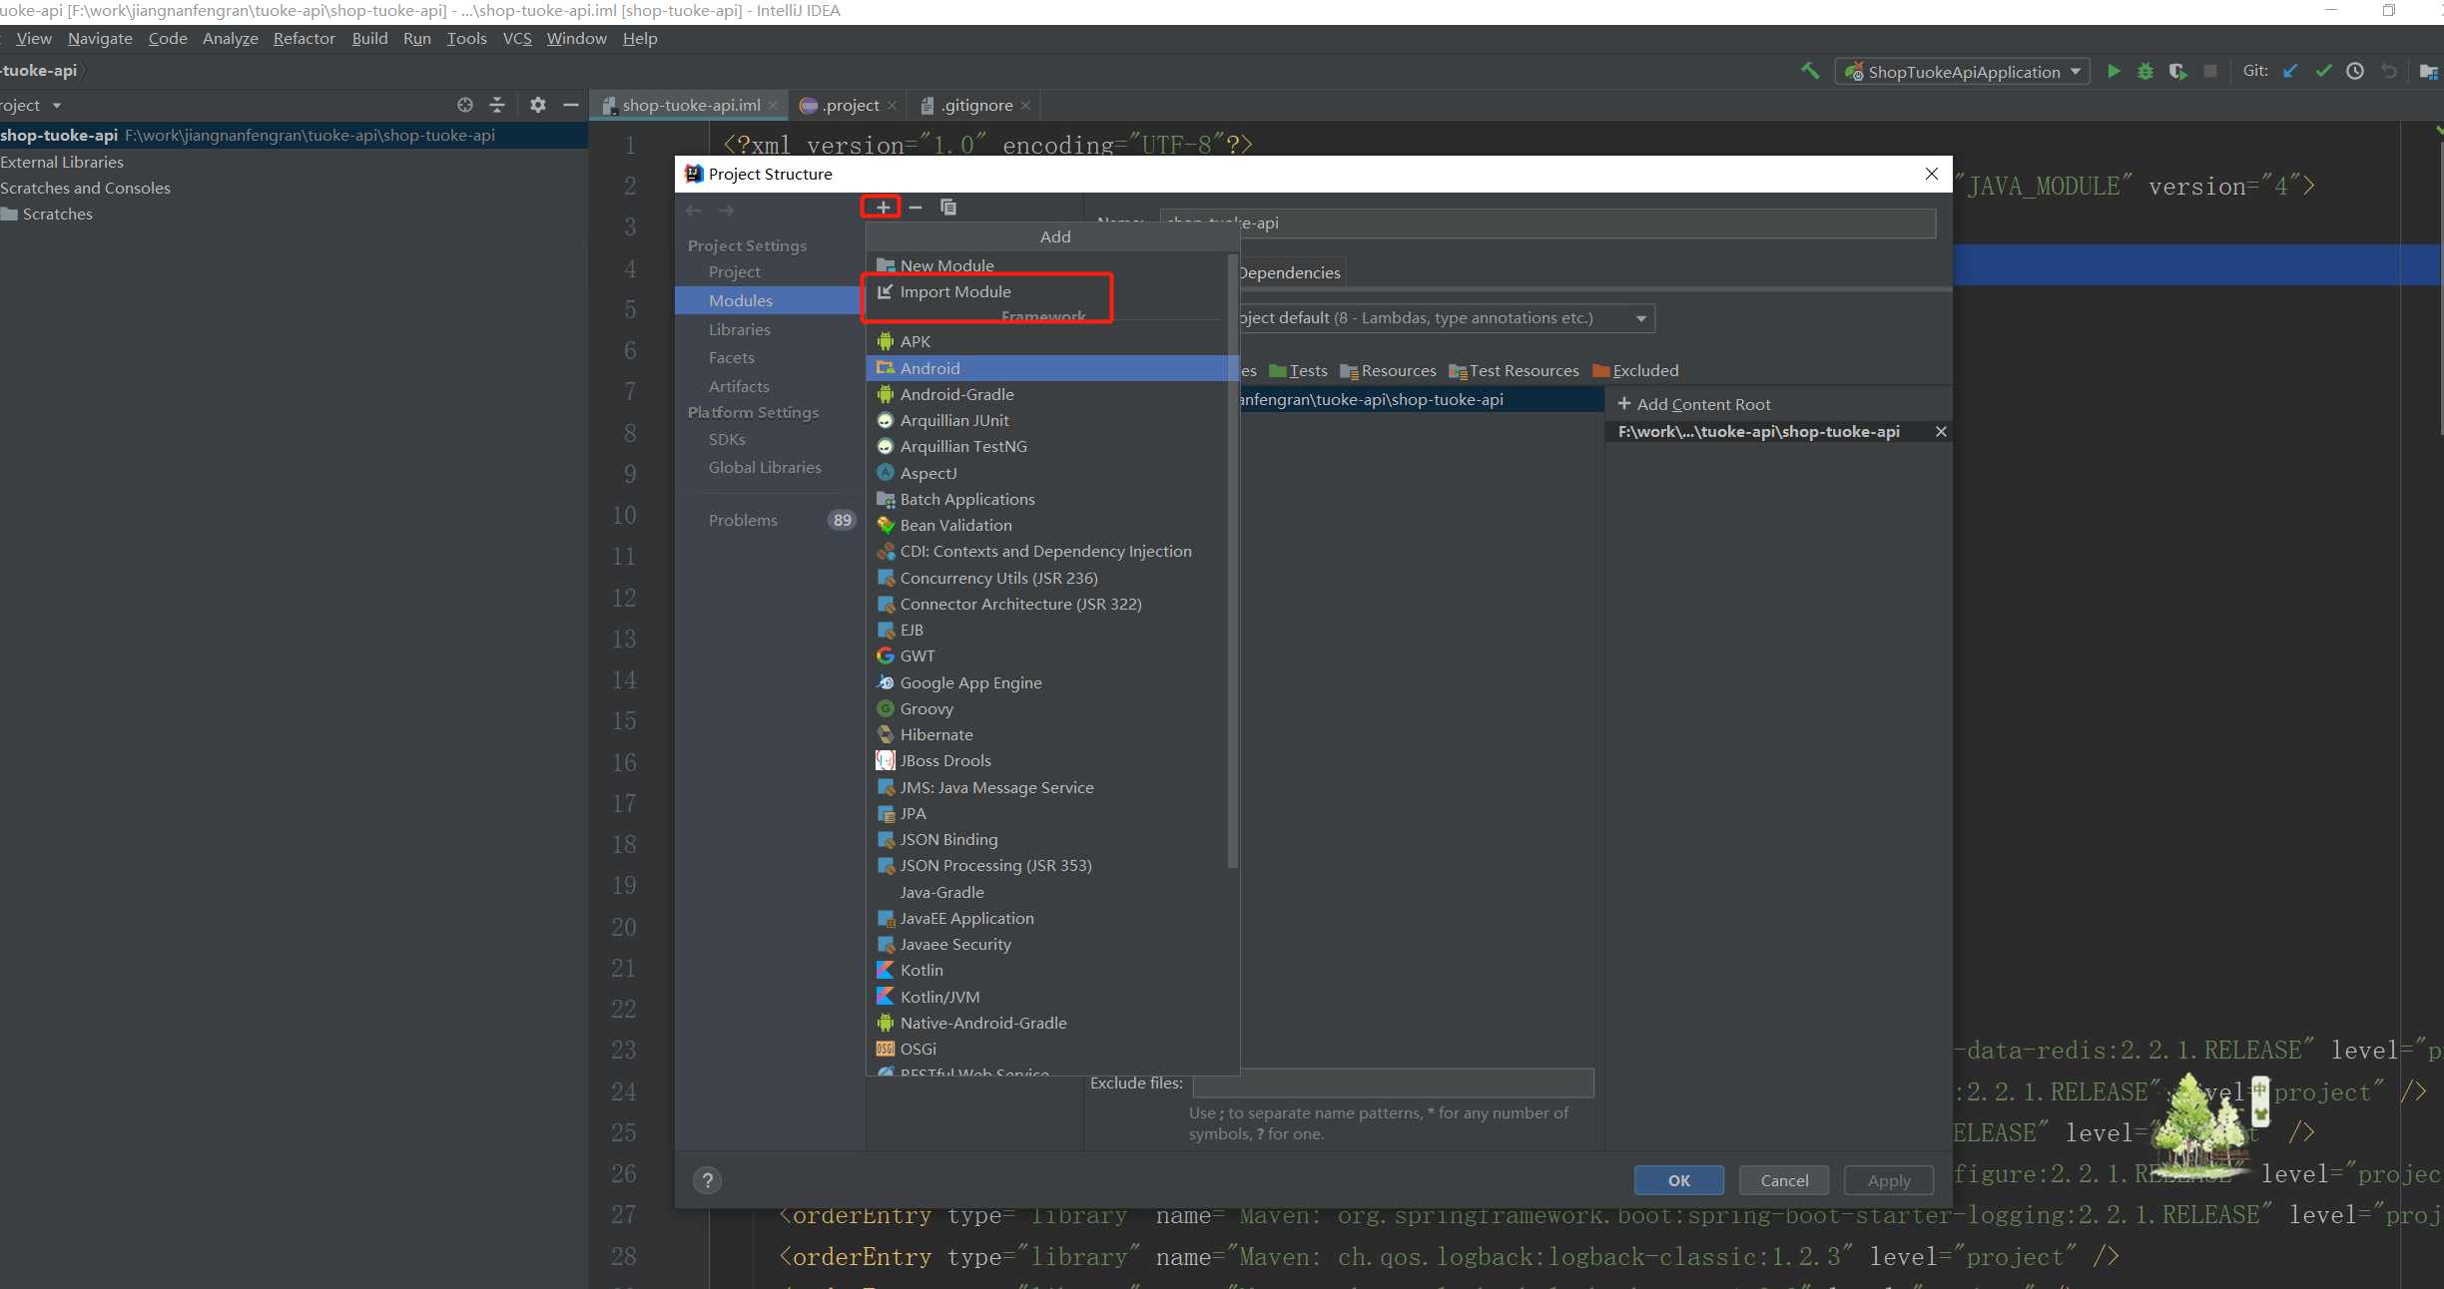Choose GWT in the Add list

click(x=1046, y=655)
